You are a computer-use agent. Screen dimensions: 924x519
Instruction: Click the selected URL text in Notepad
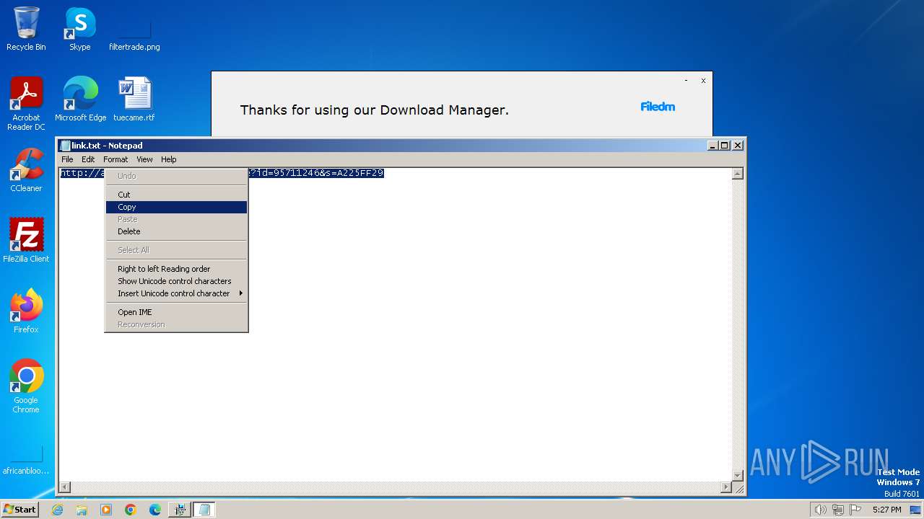click(316, 173)
